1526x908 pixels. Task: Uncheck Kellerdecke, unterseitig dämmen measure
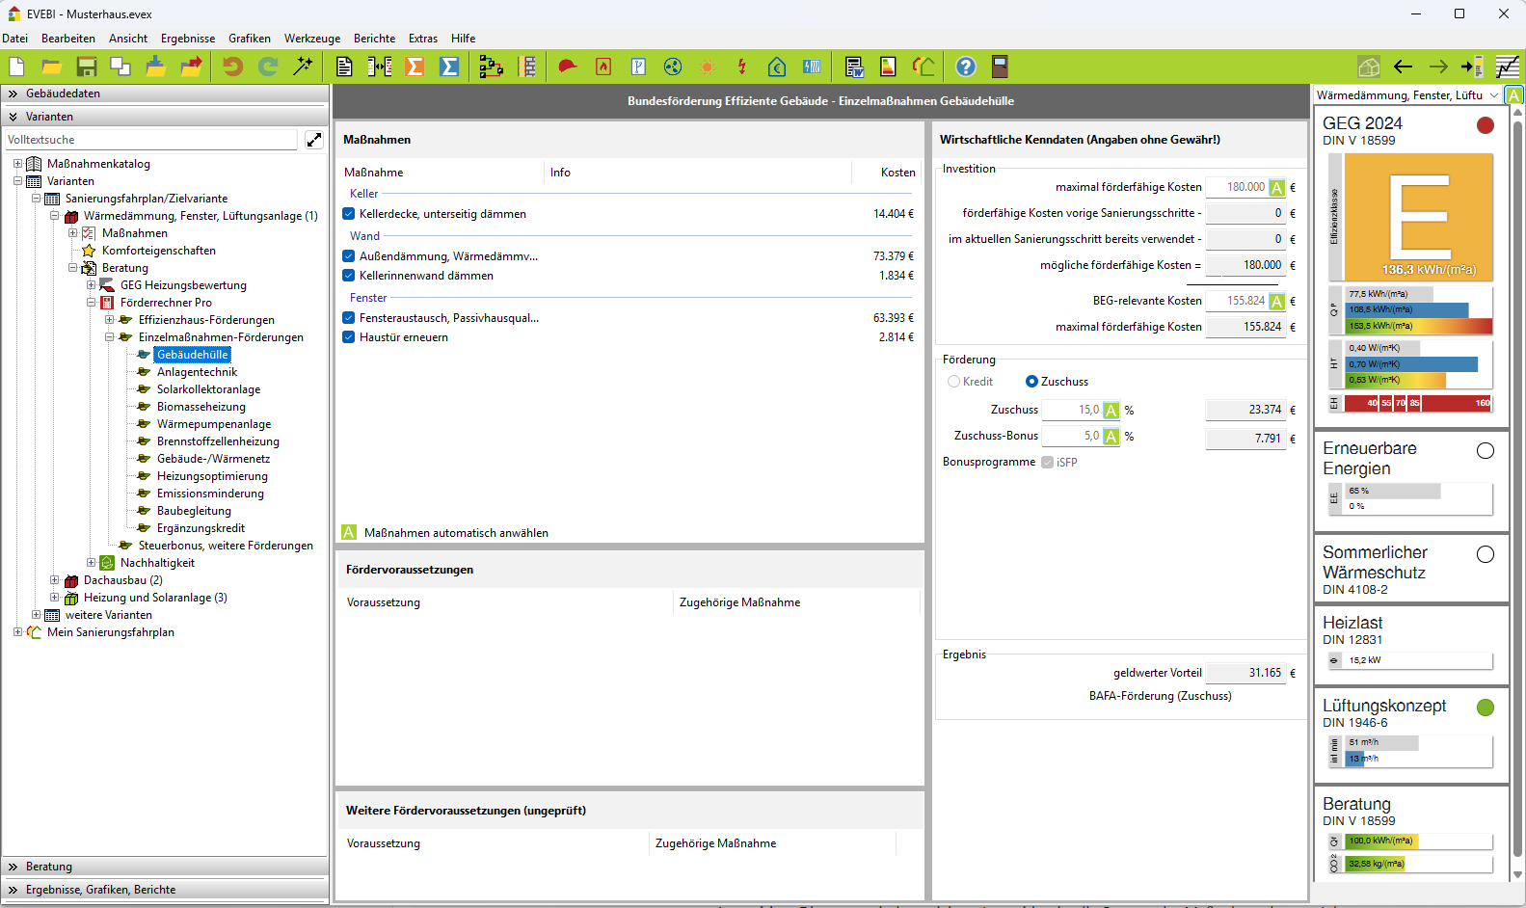(349, 214)
